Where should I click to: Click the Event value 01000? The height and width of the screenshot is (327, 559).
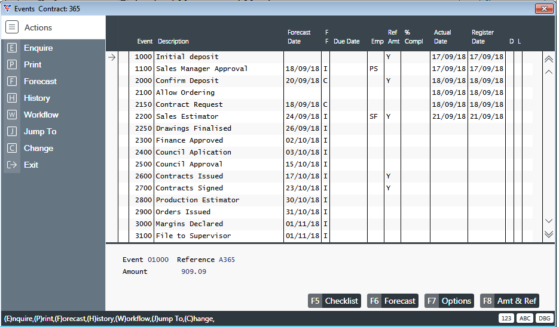158,260
